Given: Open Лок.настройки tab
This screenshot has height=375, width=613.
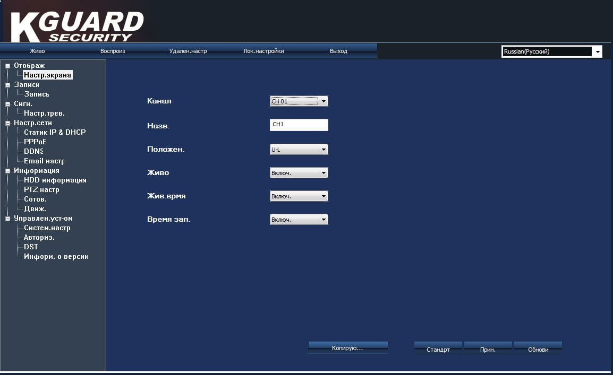Looking at the screenshot, I should point(263,51).
